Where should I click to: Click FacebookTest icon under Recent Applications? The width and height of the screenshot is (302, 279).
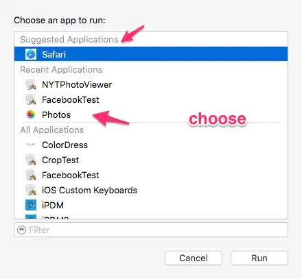[x=31, y=99]
